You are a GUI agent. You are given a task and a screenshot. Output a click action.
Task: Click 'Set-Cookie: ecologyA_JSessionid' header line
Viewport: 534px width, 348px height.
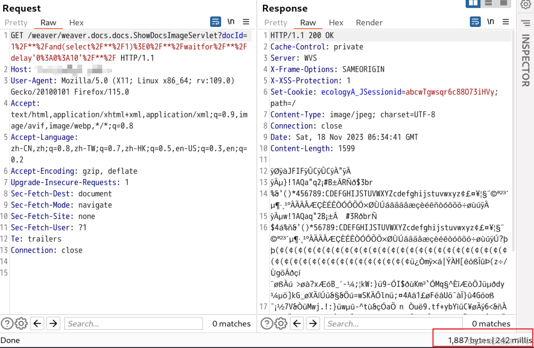pyautogui.click(x=384, y=92)
